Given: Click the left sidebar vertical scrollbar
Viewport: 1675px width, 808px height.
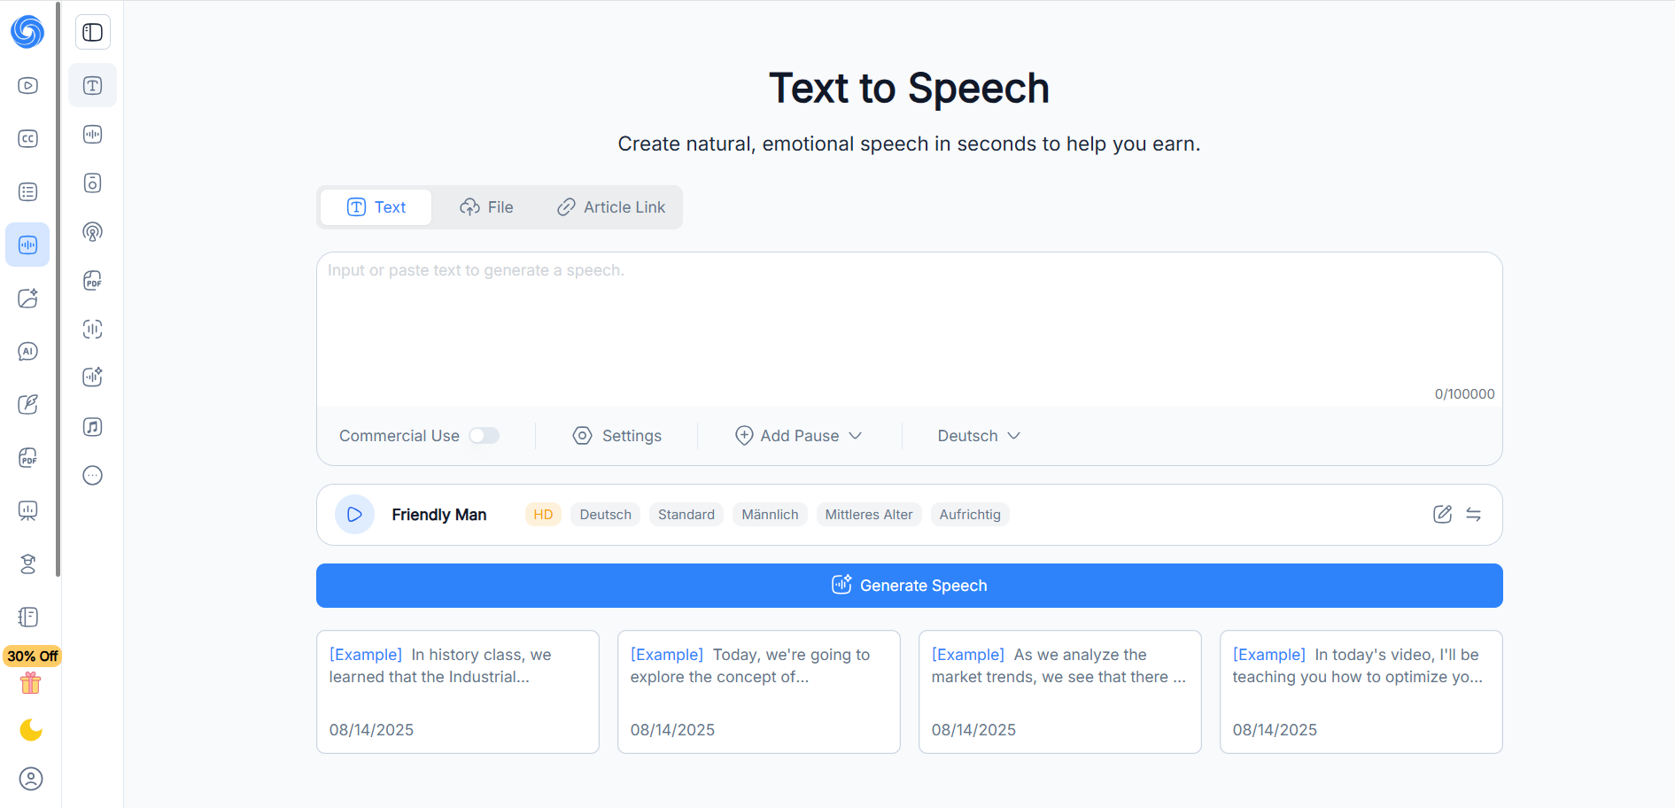Looking at the screenshot, I should [x=58, y=289].
